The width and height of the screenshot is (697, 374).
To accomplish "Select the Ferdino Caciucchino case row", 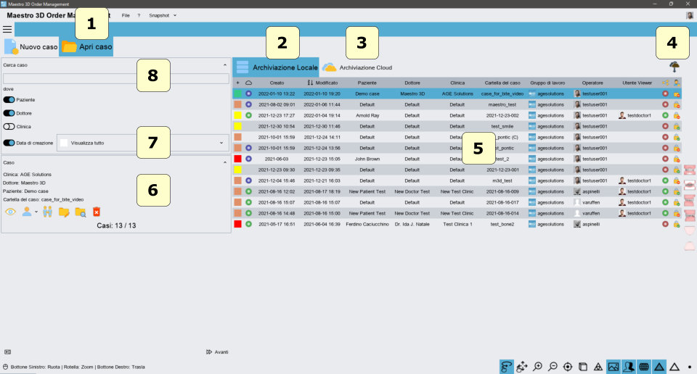I will tap(457, 224).
